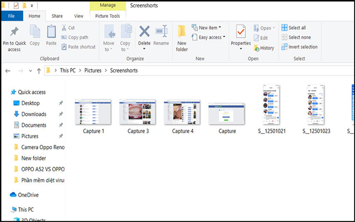The height and width of the screenshot is (222, 355).
Task: Click the Select all icon
Action: pos(284,28)
